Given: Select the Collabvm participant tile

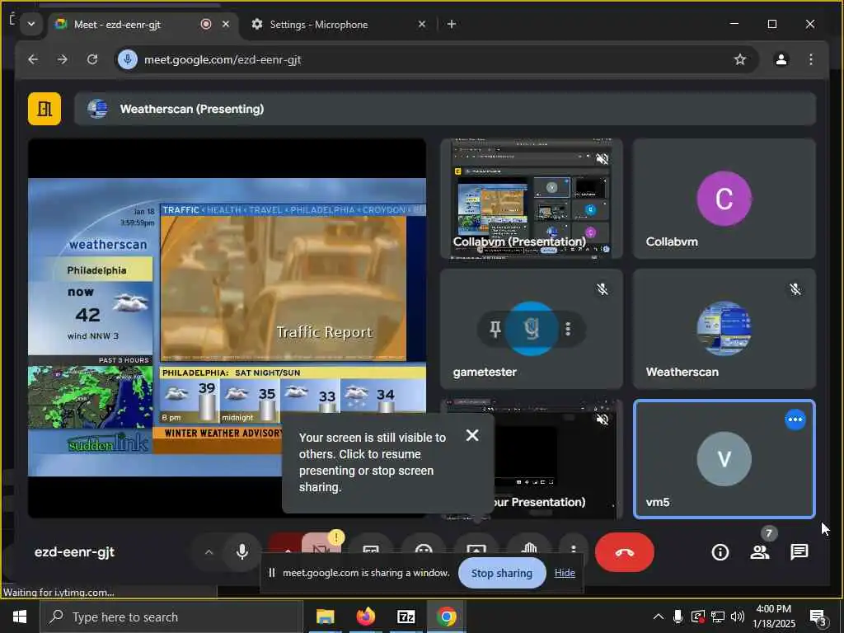Looking at the screenshot, I should point(724,199).
